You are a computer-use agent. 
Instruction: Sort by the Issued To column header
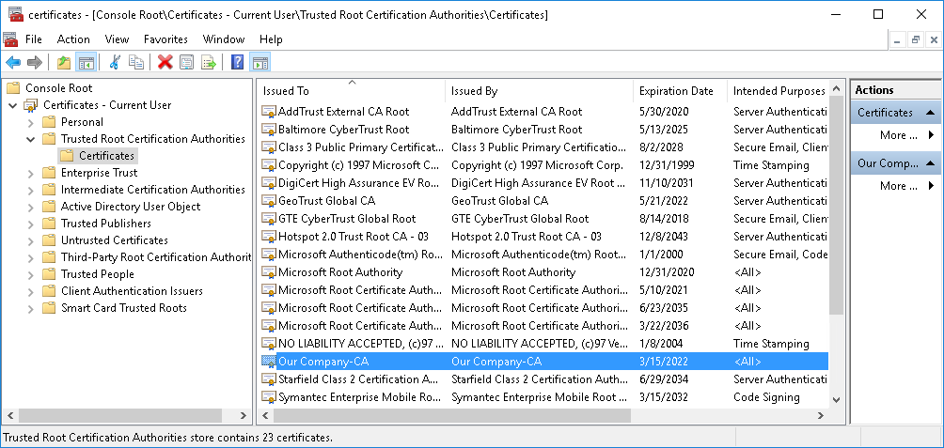coord(351,91)
